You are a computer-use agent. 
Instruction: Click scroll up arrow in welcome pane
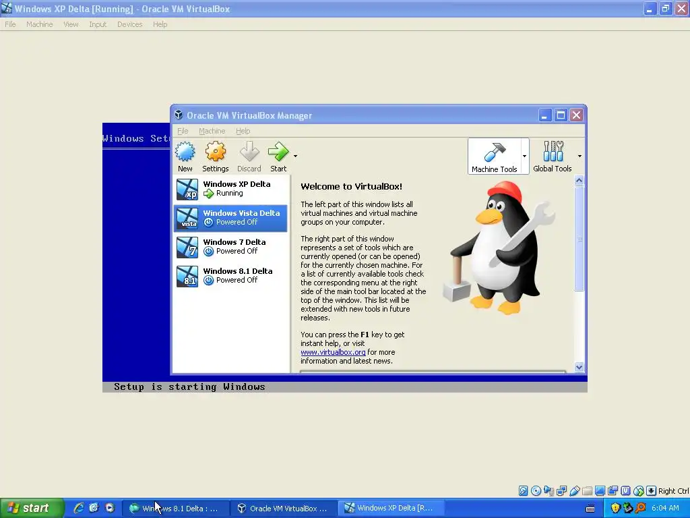point(579,180)
